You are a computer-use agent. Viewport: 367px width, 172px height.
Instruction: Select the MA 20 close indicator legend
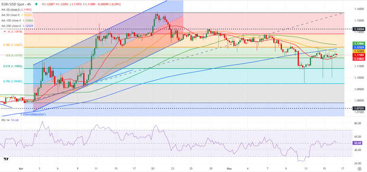tap(17, 10)
